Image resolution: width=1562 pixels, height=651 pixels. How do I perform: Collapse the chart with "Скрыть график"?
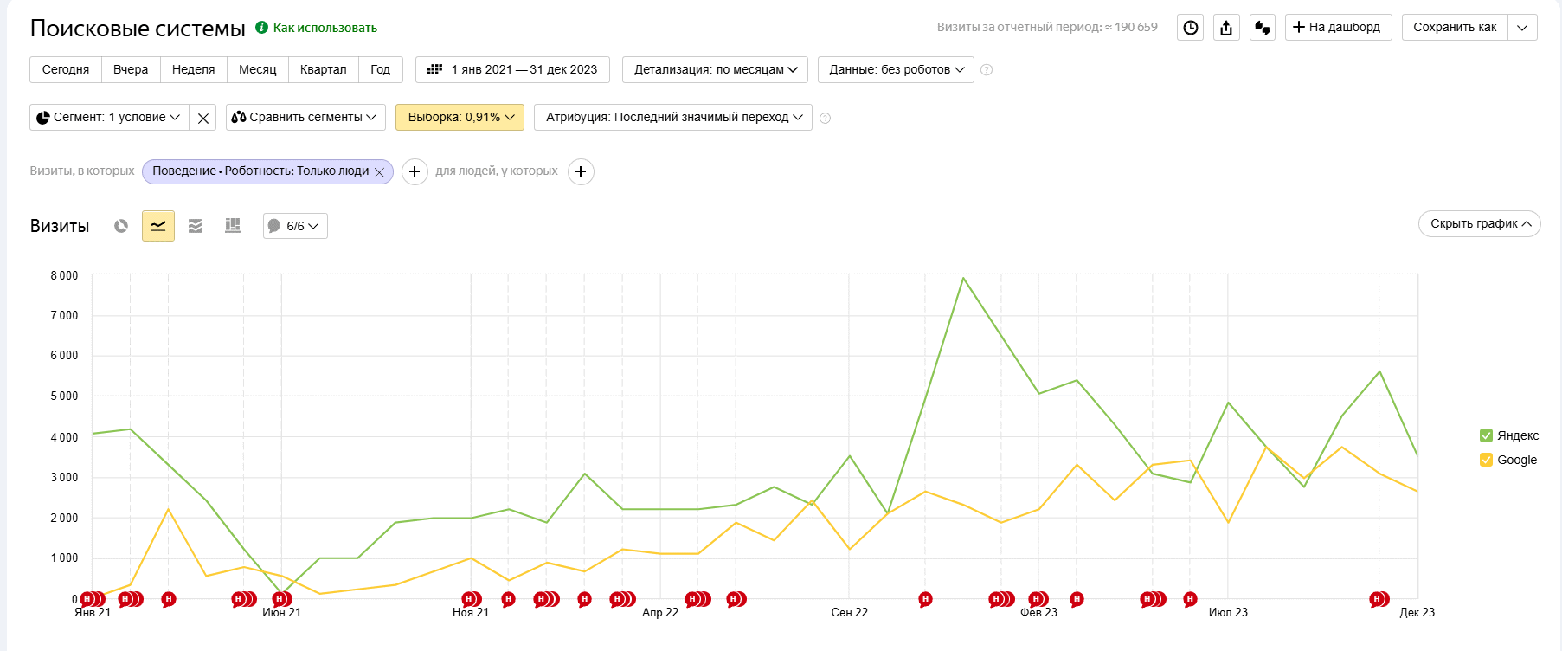[1480, 223]
